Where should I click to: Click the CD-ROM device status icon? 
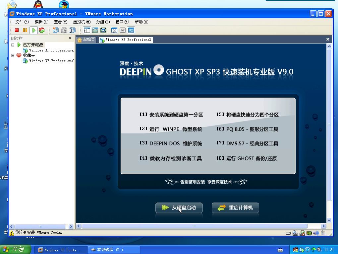point(295,233)
